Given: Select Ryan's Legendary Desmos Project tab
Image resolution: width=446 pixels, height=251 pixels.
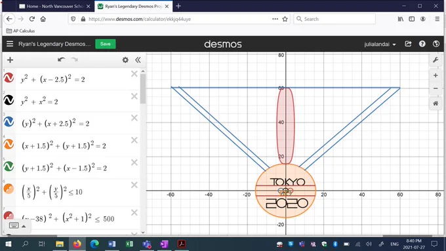Looking at the screenshot, I should click(x=133, y=6).
